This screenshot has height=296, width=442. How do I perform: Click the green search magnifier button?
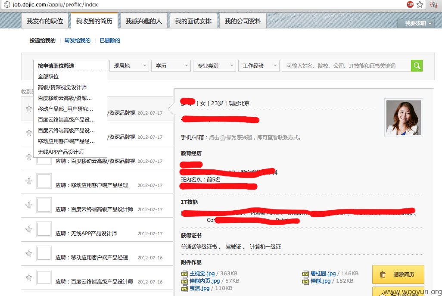417,65
